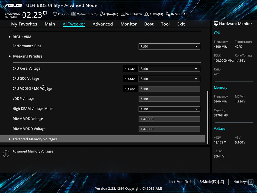This screenshot has width=257, height=193.
Task: Switch to the Main tab
Action: coord(50,24)
